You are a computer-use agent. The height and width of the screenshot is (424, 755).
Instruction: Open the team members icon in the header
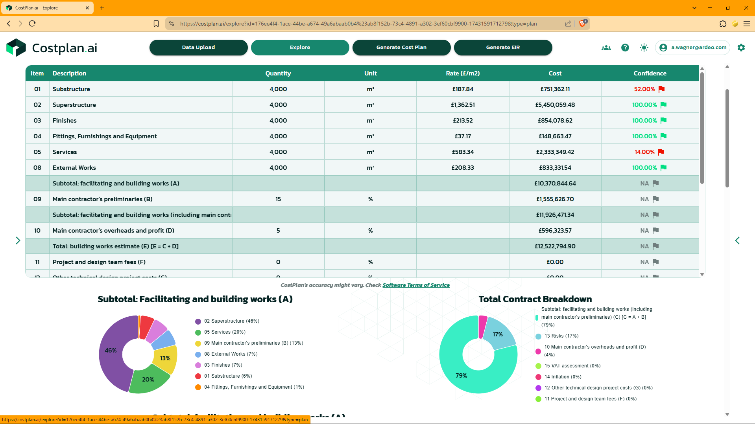606,48
